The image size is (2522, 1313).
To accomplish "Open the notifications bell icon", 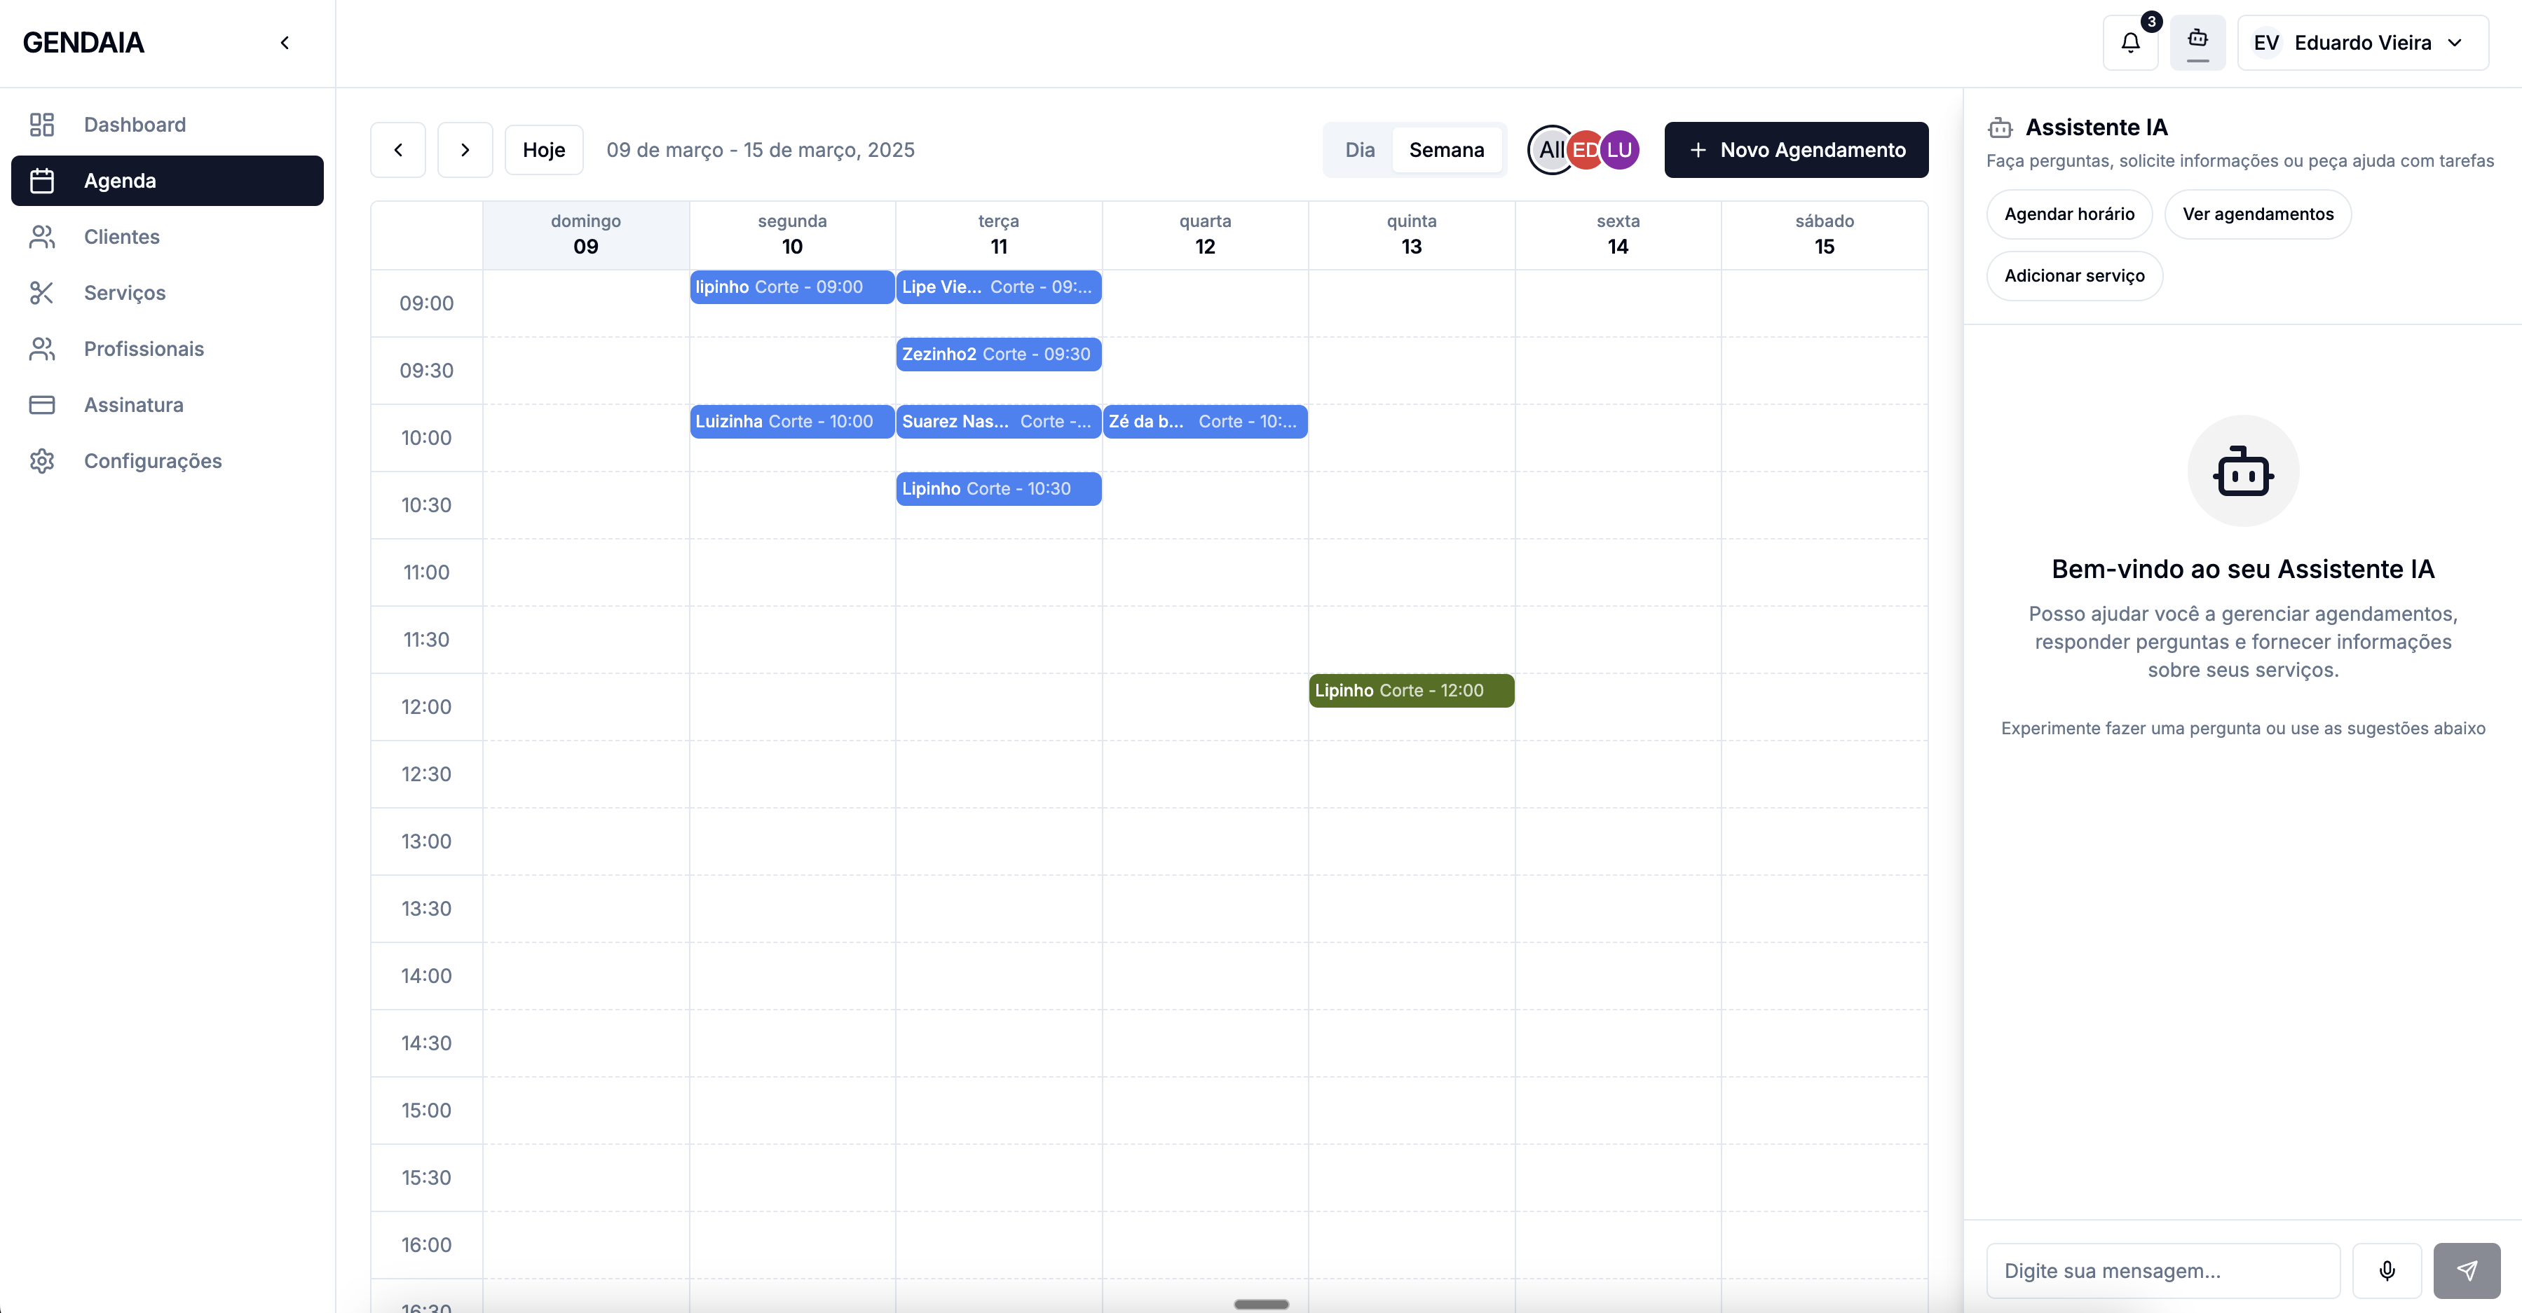I will 2130,42.
